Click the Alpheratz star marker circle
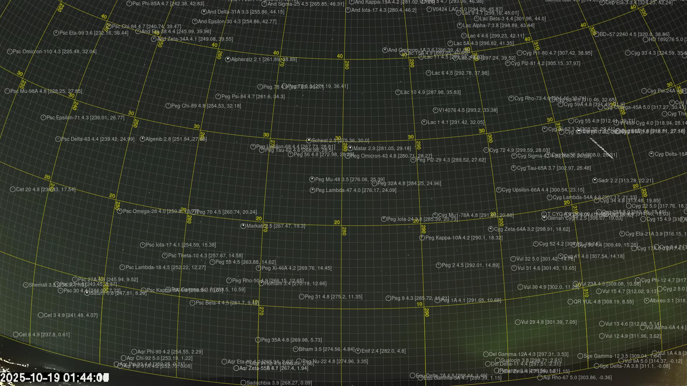687x386 pixels. tap(228, 60)
